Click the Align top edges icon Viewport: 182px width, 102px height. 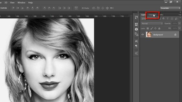[13, 8]
